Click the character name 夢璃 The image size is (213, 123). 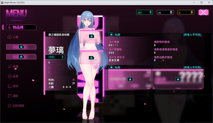pos(56,50)
